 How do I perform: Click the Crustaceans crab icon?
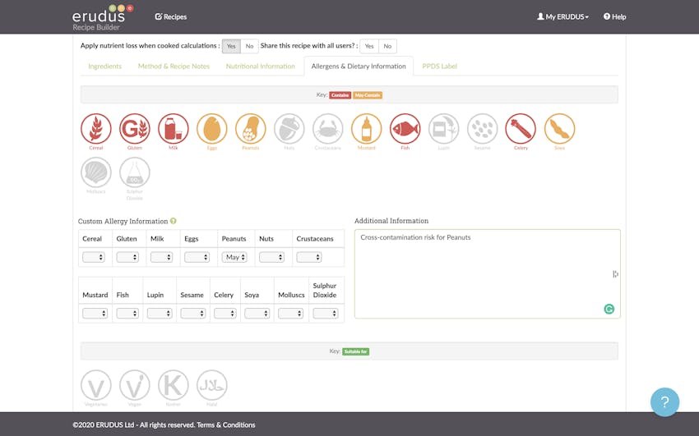pos(327,129)
